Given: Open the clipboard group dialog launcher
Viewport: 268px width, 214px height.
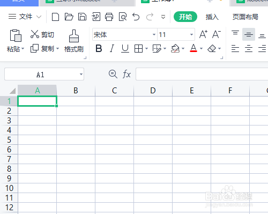Looking at the screenshot, I should click(x=85, y=57).
